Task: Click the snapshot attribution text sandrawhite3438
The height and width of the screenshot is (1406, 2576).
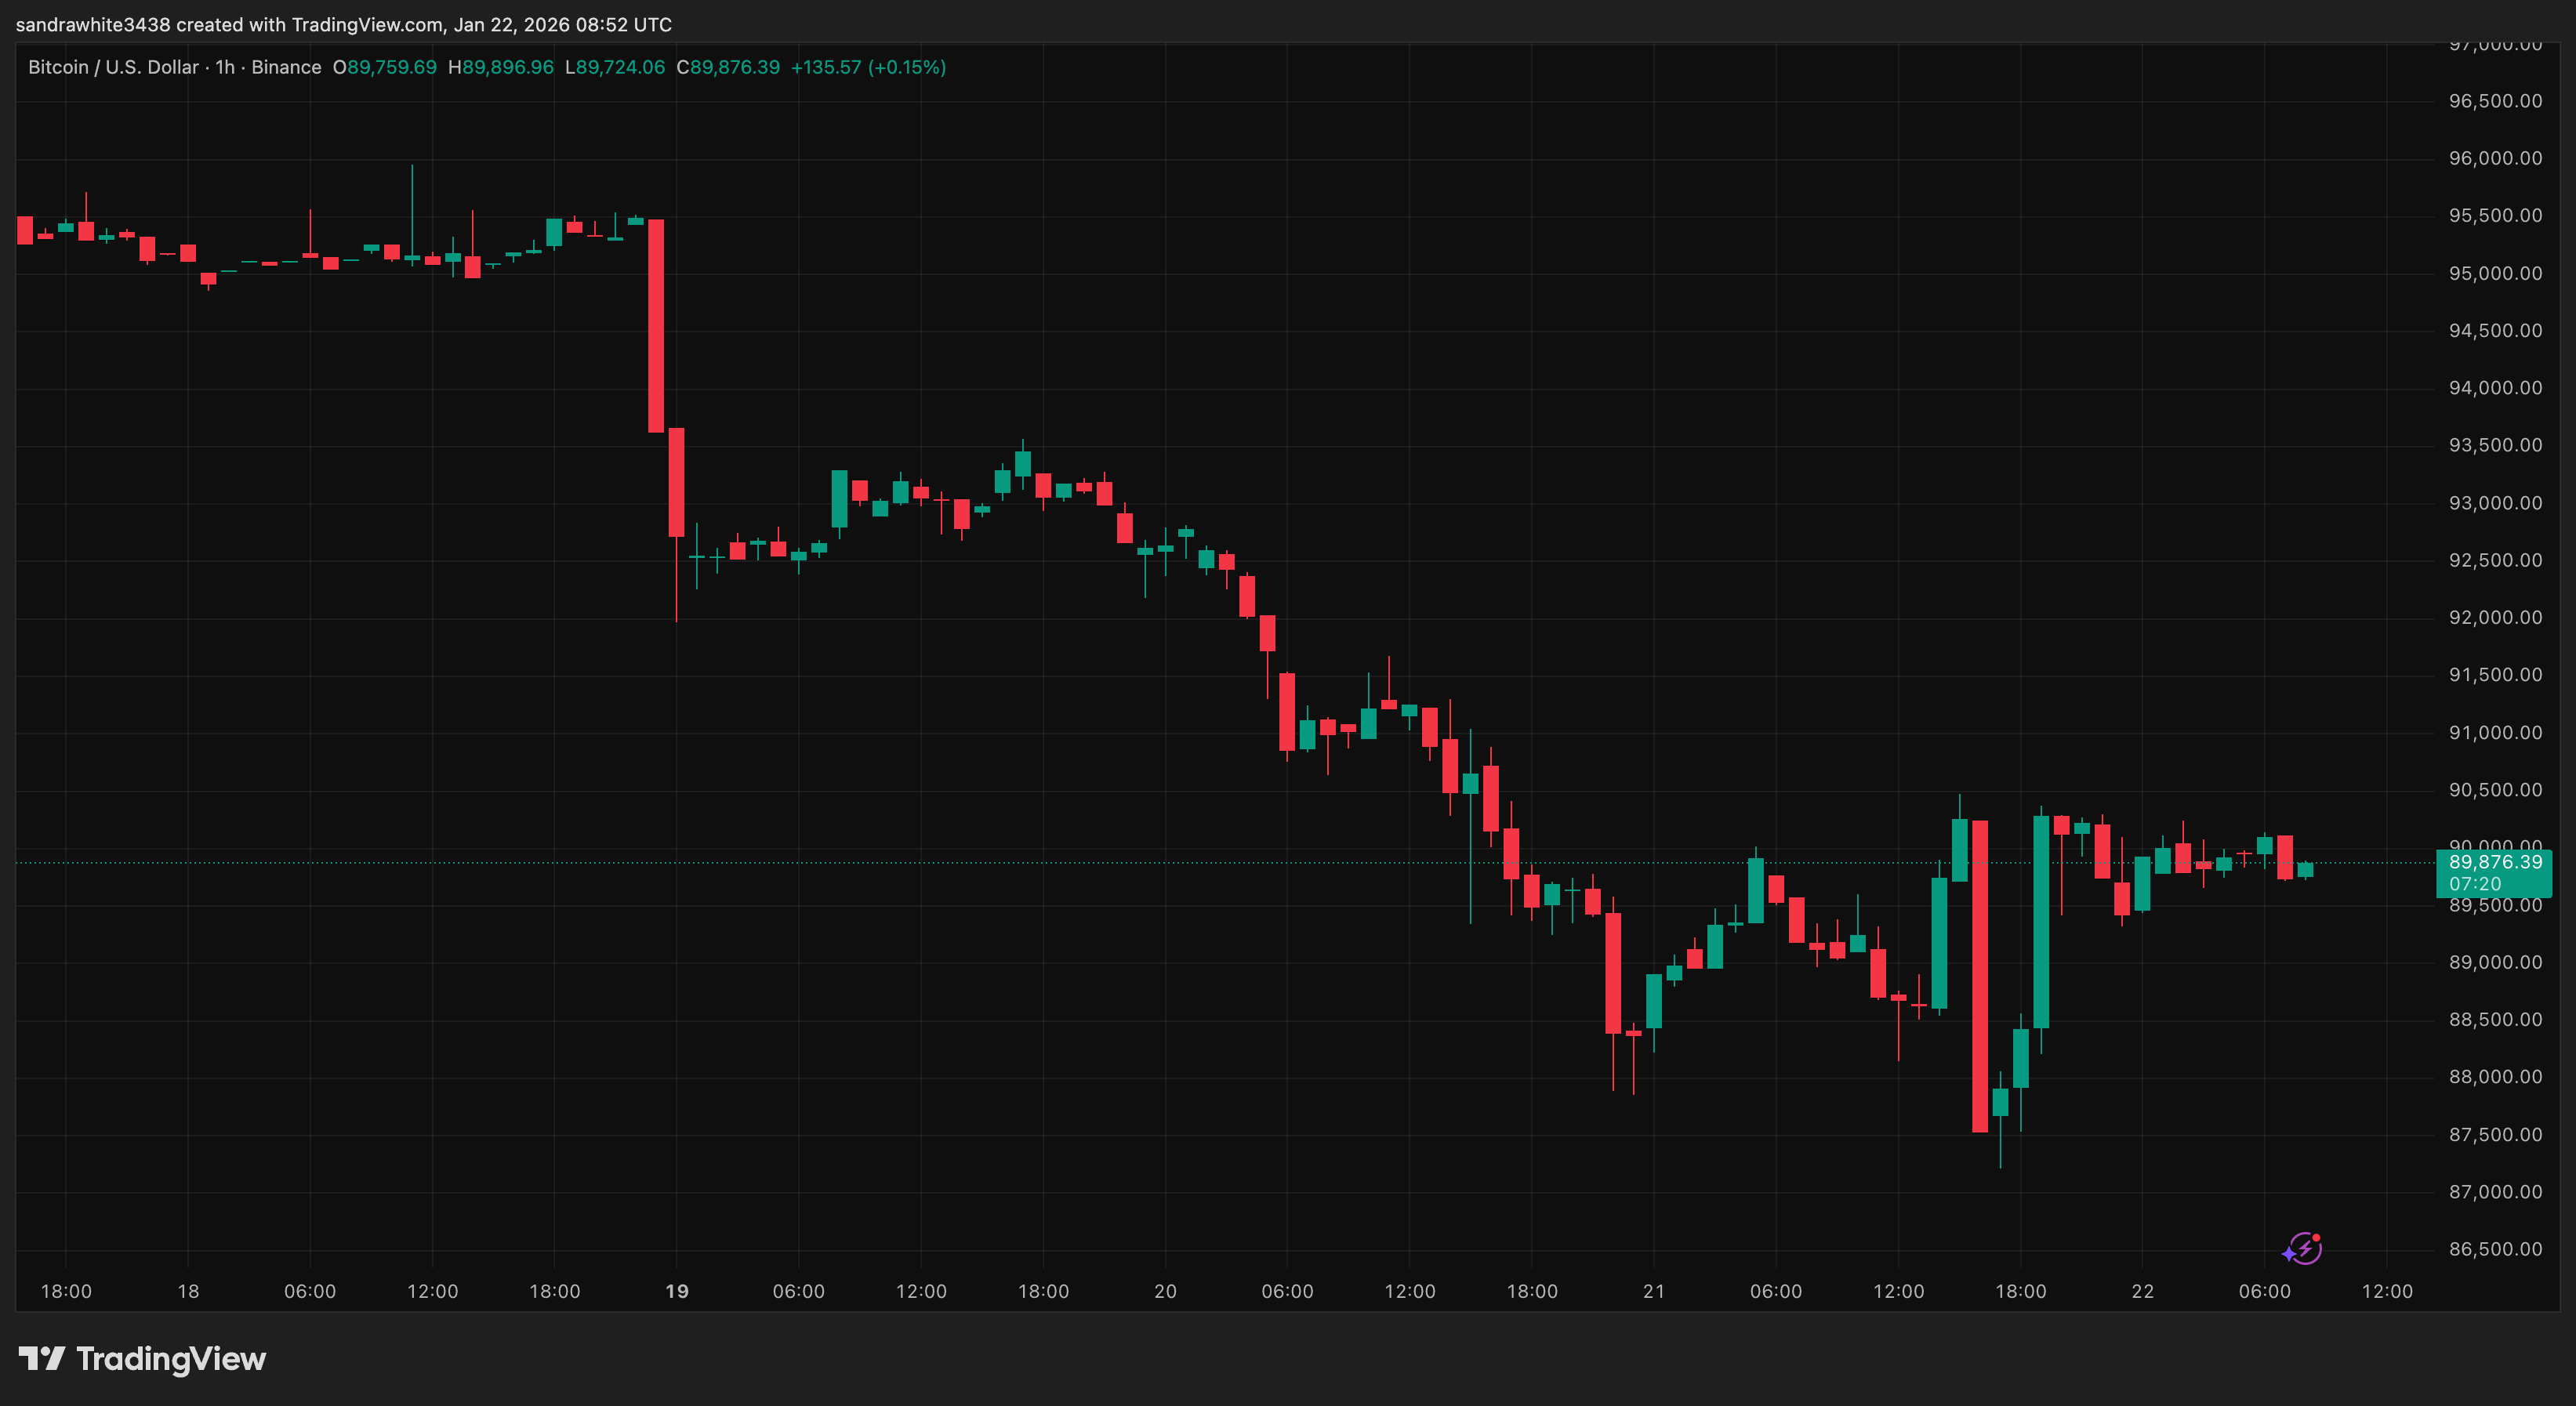Action: [x=90, y=24]
